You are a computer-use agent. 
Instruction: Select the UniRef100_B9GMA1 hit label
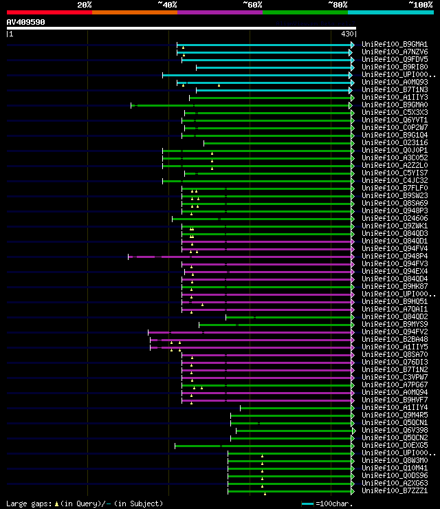tap(395, 45)
